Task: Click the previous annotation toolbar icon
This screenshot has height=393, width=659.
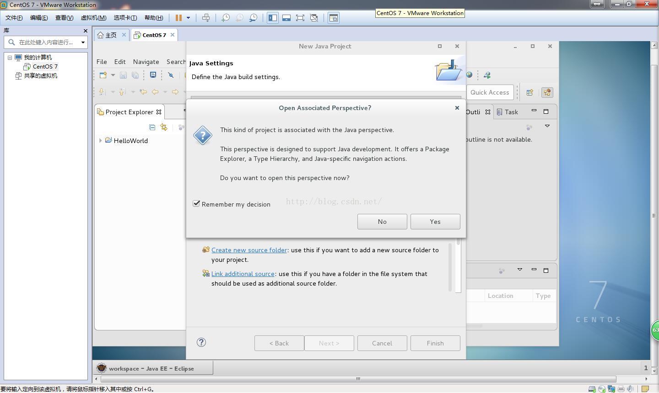Action: click(122, 92)
